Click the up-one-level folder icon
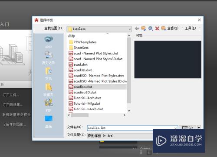 coord(144,29)
